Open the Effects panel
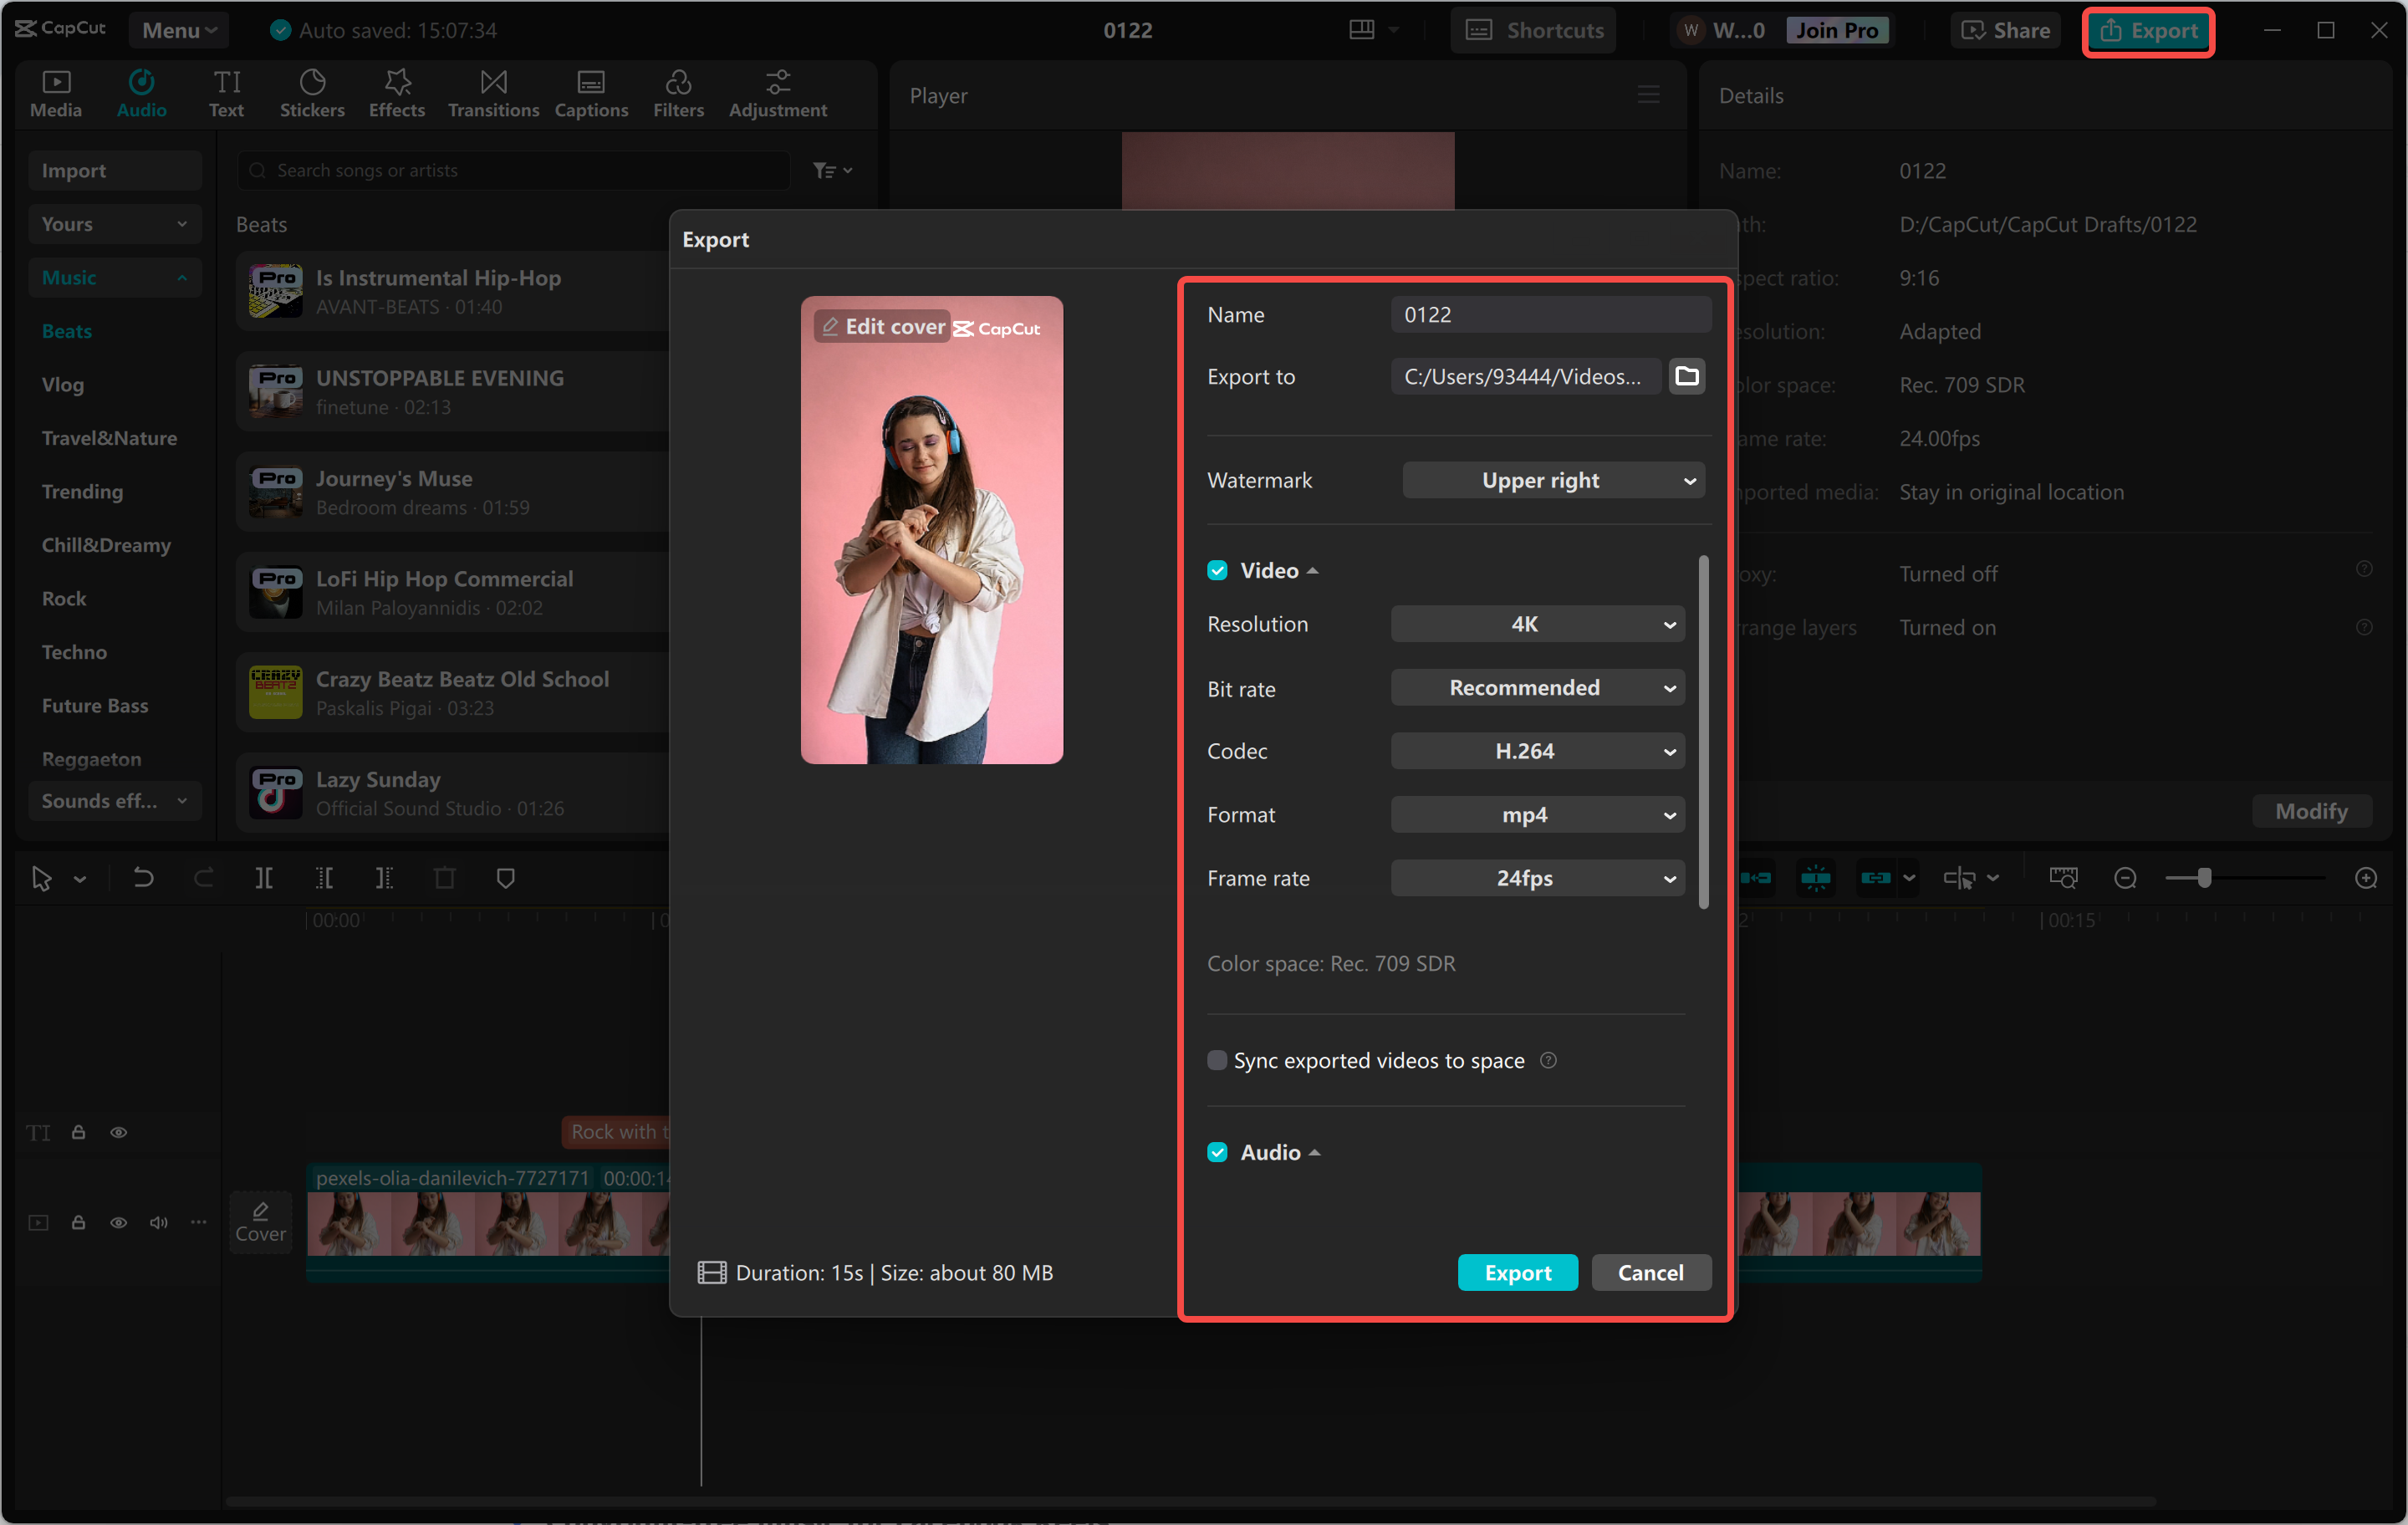The width and height of the screenshot is (2408, 1525). tap(396, 93)
